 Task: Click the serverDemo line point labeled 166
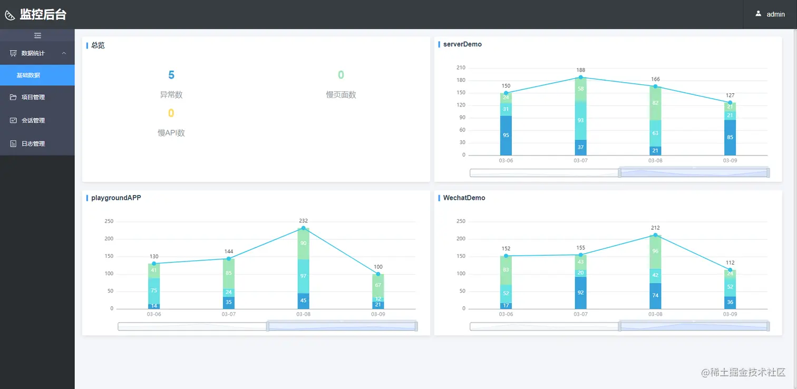656,86
